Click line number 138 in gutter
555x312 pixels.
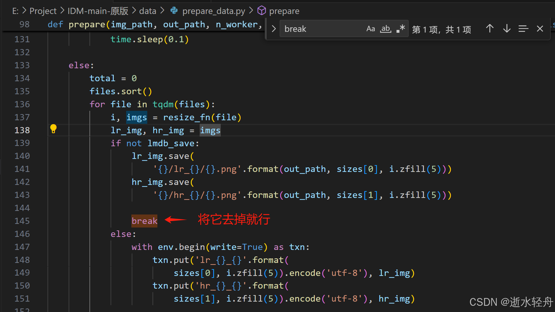[22, 130]
